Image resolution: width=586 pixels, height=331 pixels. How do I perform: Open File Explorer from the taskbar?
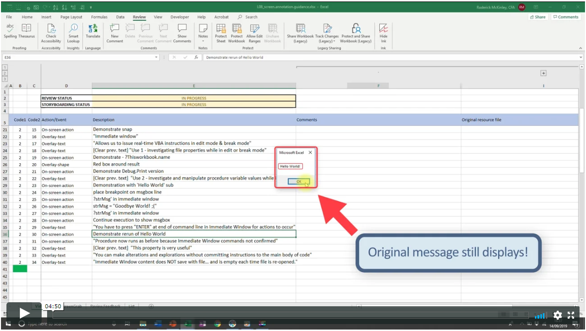(143, 324)
